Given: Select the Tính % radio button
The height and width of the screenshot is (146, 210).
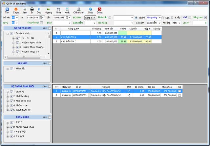Looking at the screenshot, I should click(x=136, y=18).
